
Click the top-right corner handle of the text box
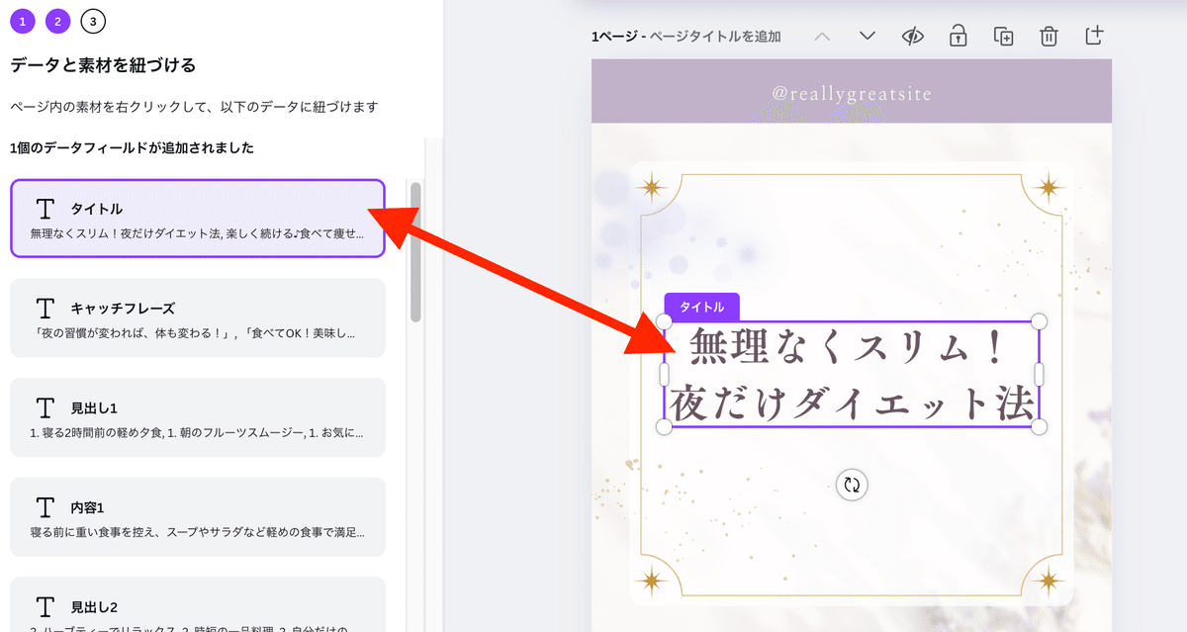click(1039, 321)
